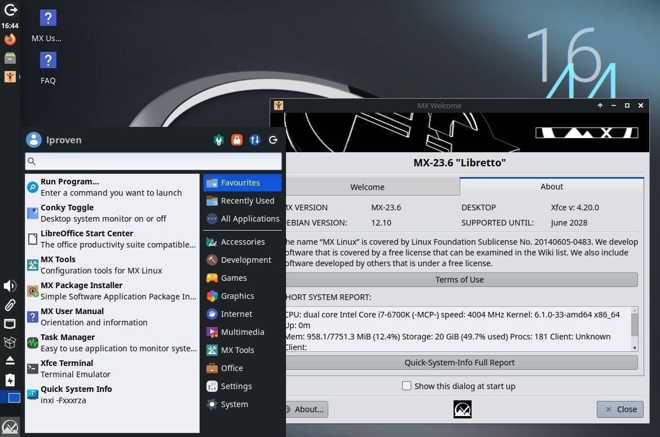Click the switch user arrows icon
The image size is (660, 437).
point(254,140)
